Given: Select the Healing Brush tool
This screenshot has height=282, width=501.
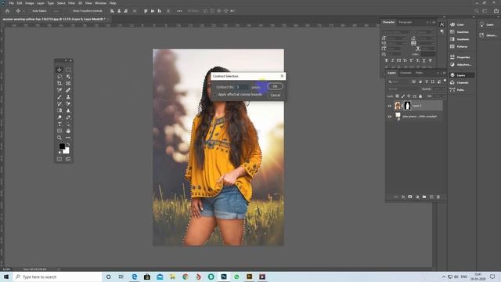Looking at the screenshot, I should click(x=68, y=90).
